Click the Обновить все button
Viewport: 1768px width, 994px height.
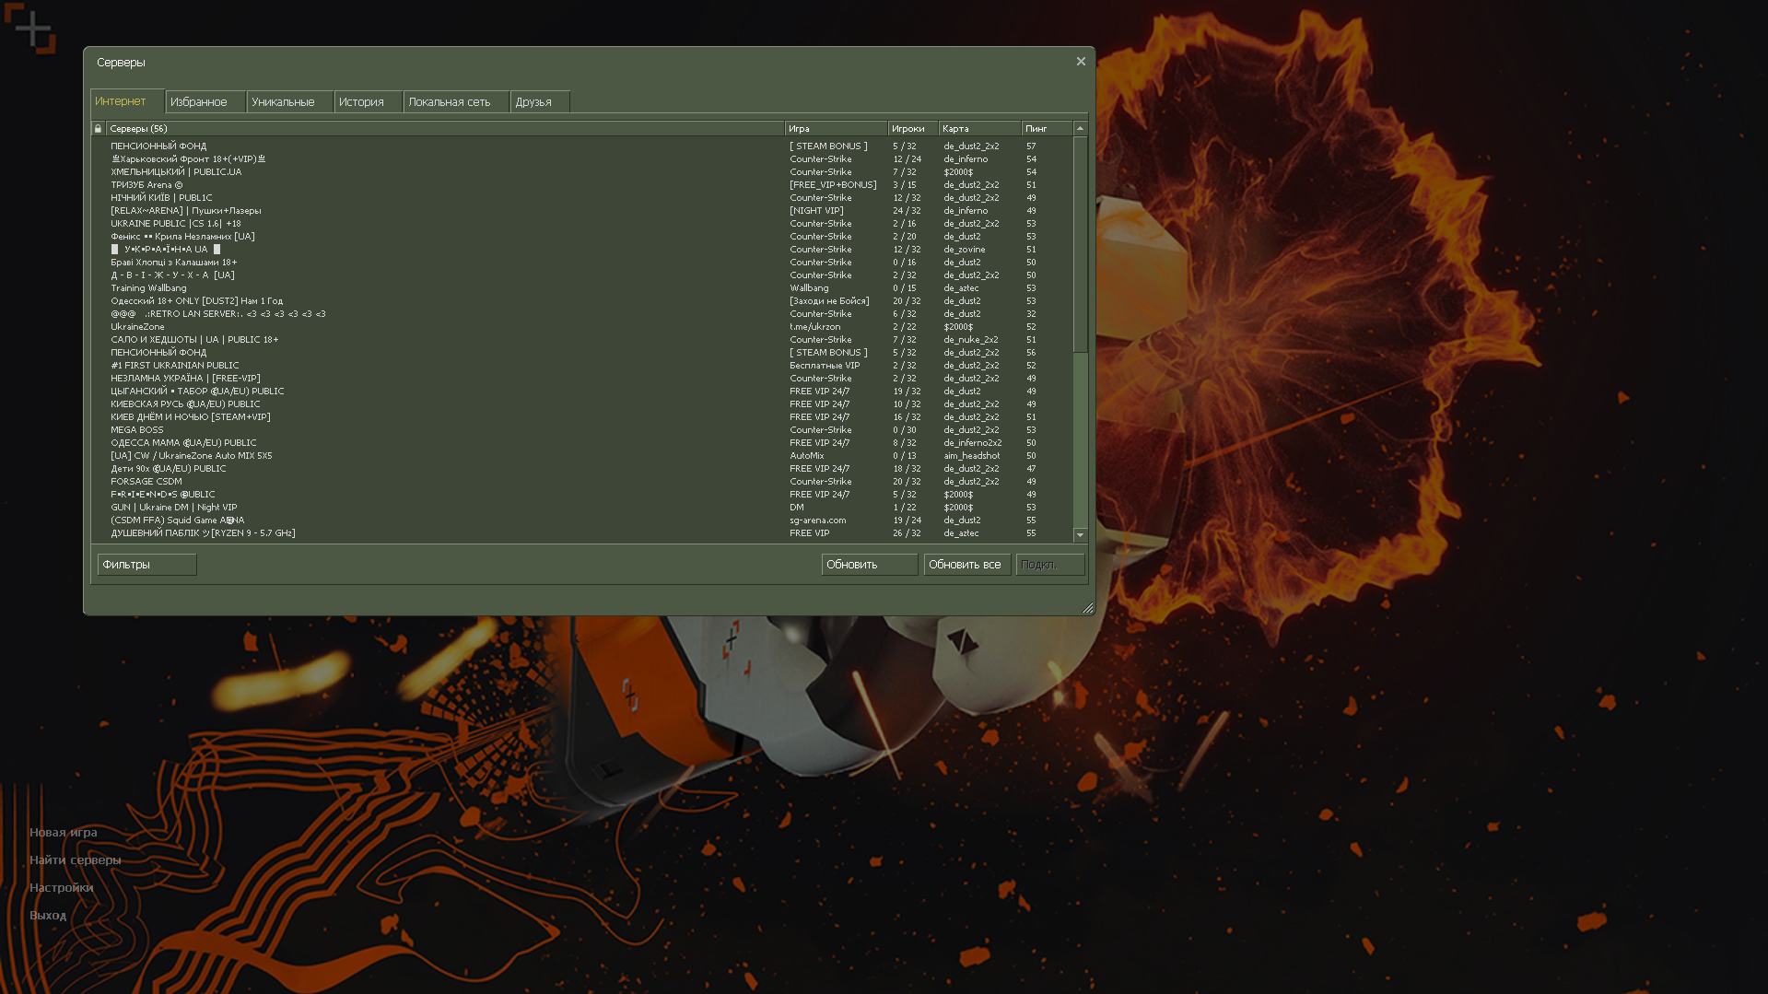coord(966,565)
